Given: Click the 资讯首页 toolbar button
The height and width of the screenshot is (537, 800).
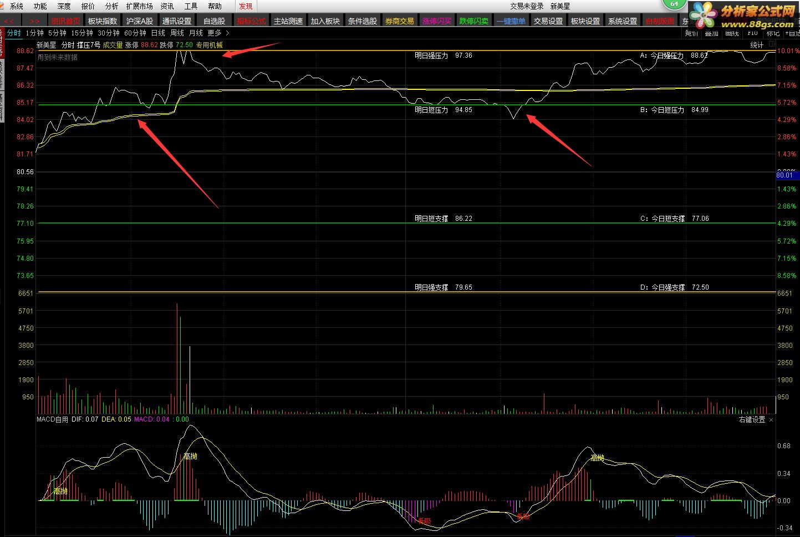Looking at the screenshot, I should pyautogui.click(x=65, y=21).
